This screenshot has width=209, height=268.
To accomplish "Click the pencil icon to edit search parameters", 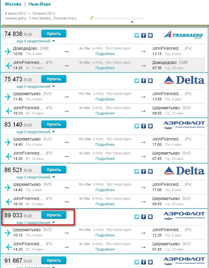I will 91,18.
